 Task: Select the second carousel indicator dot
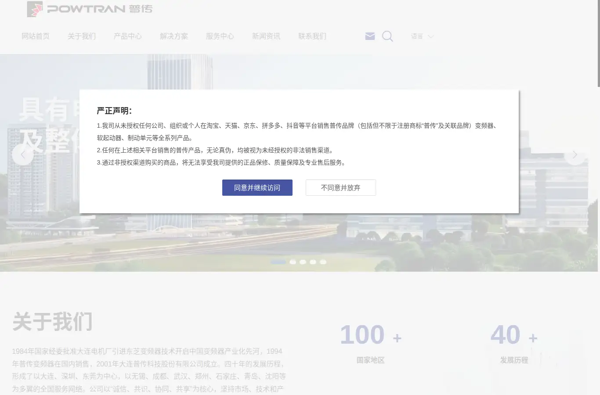pyautogui.click(x=293, y=262)
